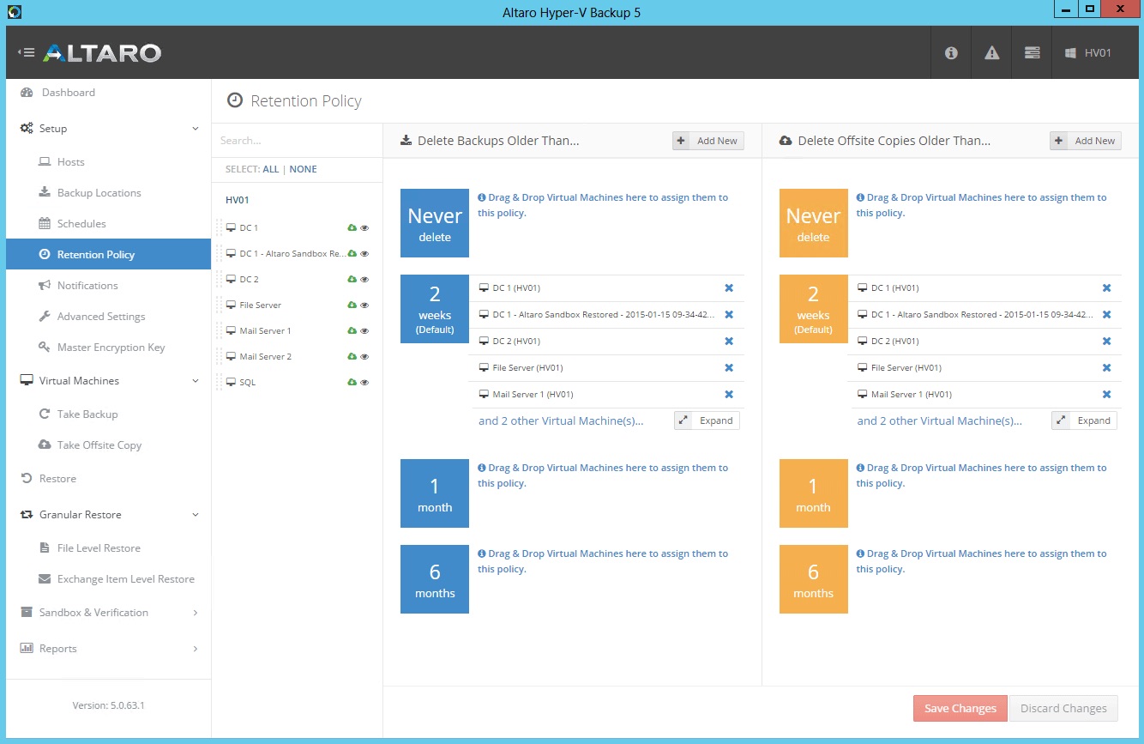Click the blue Never delete backup tile
The width and height of the screenshot is (1144, 744).
[x=435, y=223]
